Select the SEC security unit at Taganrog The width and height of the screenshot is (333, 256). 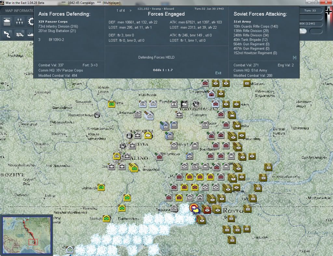(174, 208)
